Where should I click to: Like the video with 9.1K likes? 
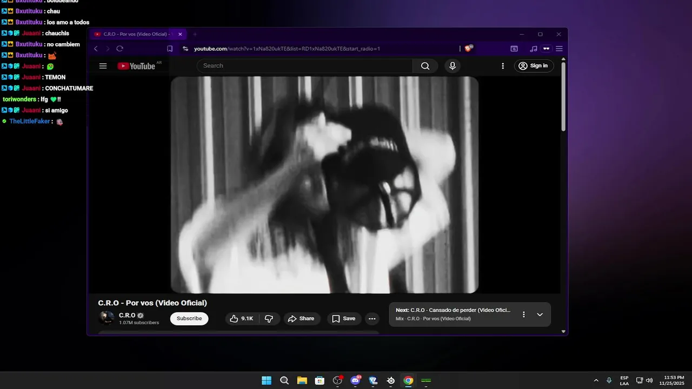tap(241, 319)
